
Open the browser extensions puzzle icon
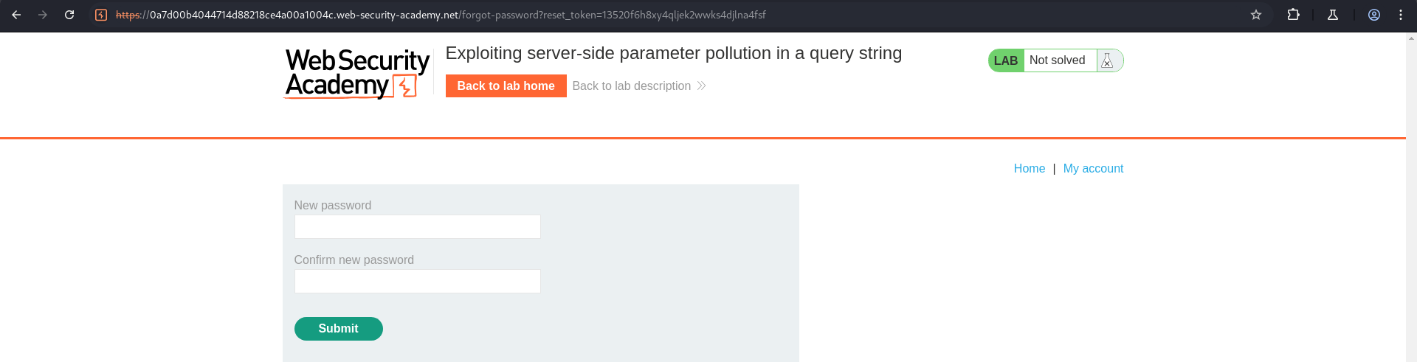point(1293,15)
